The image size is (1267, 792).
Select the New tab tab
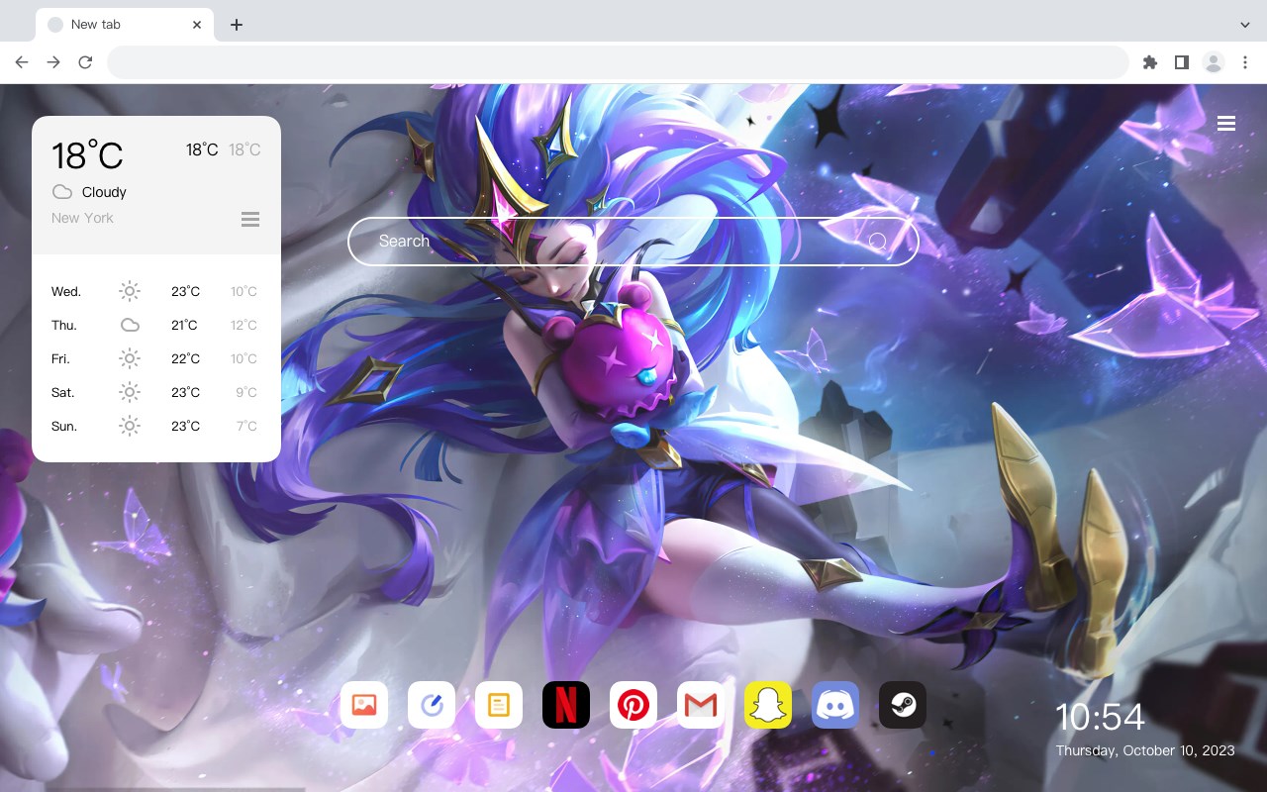(x=125, y=25)
